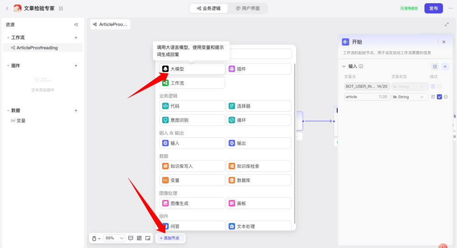457x248 pixels.
Task: Open the comment icon in canvas toolbar
Action: tap(131, 238)
